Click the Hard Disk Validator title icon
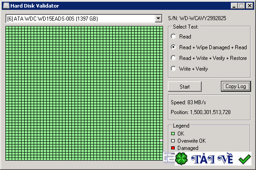 (x=6, y=6)
